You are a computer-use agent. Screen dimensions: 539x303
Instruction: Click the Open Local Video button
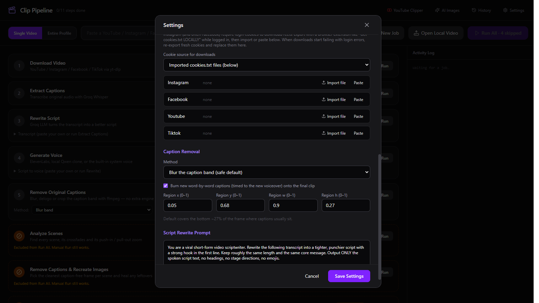tap(436, 33)
